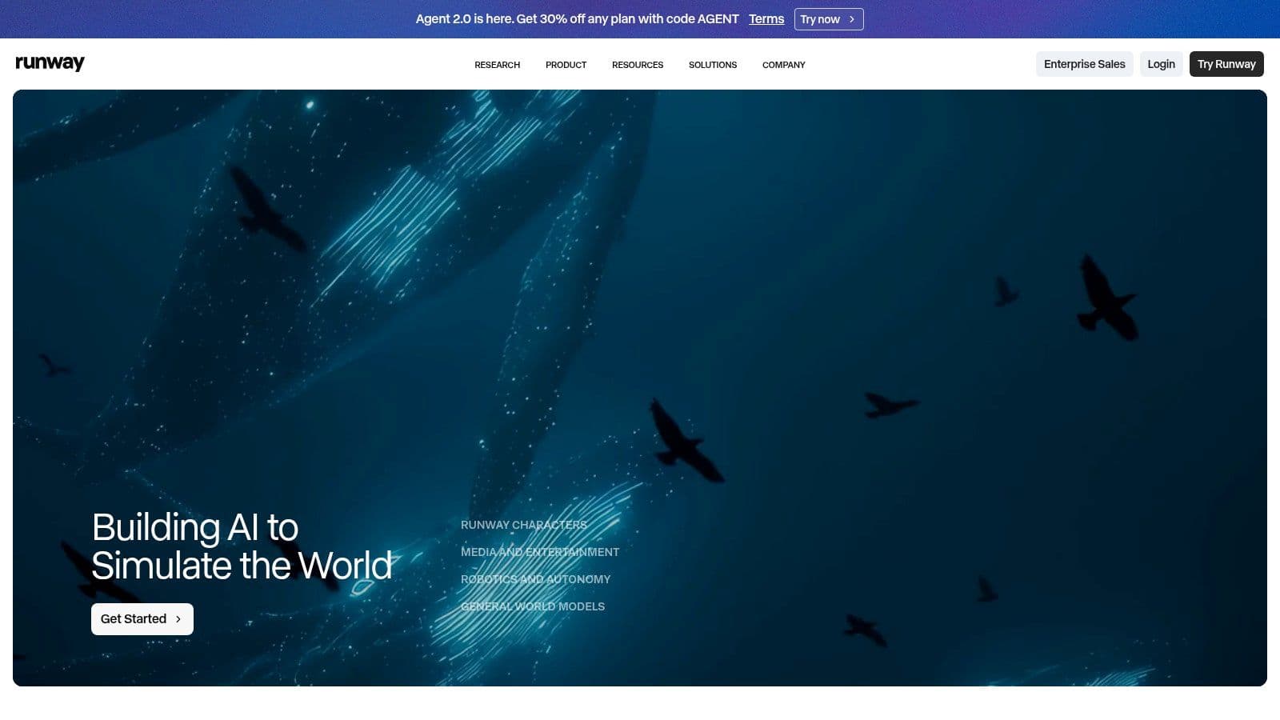Open the Product menu
This screenshot has width=1280, height=720.
click(x=566, y=65)
